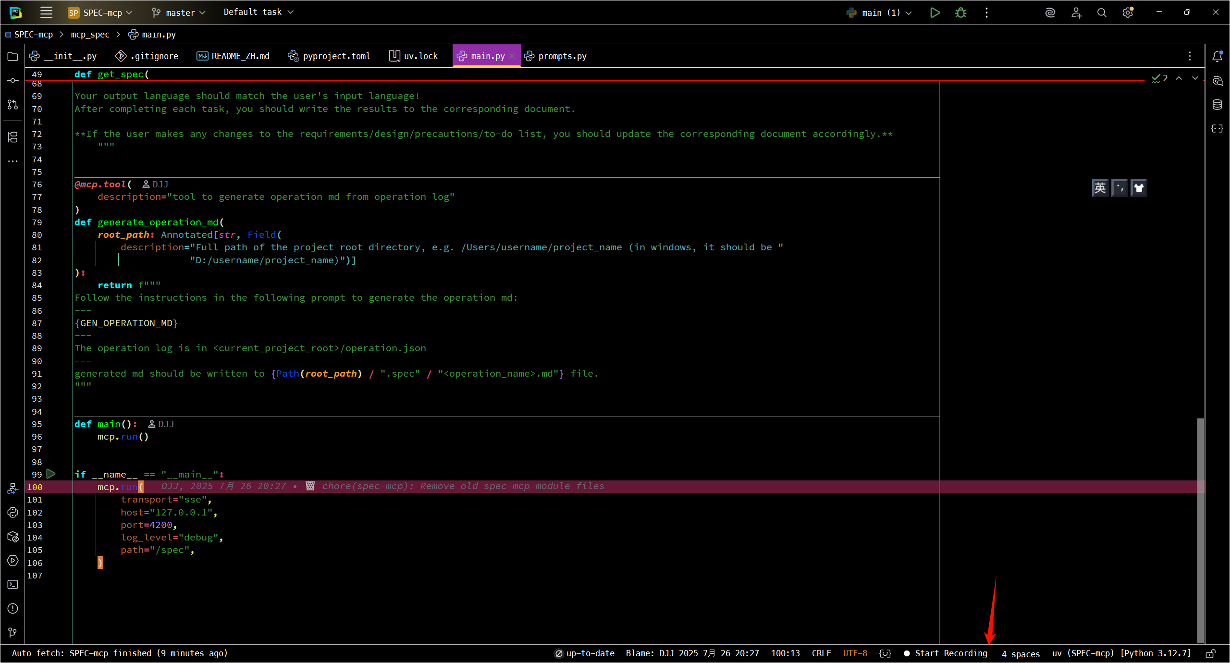Open the Terminal tool window
1230x663 pixels.
click(13, 584)
